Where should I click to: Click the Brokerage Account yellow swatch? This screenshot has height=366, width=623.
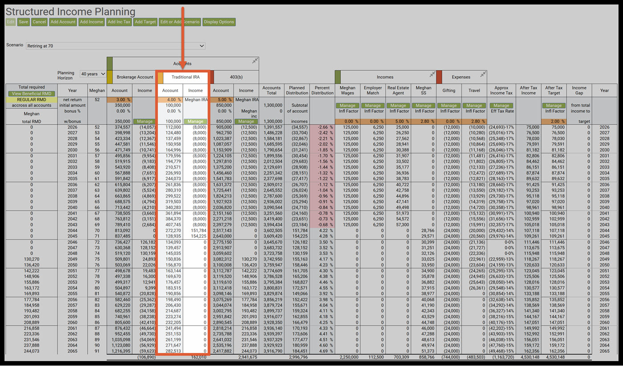coord(109,77)
